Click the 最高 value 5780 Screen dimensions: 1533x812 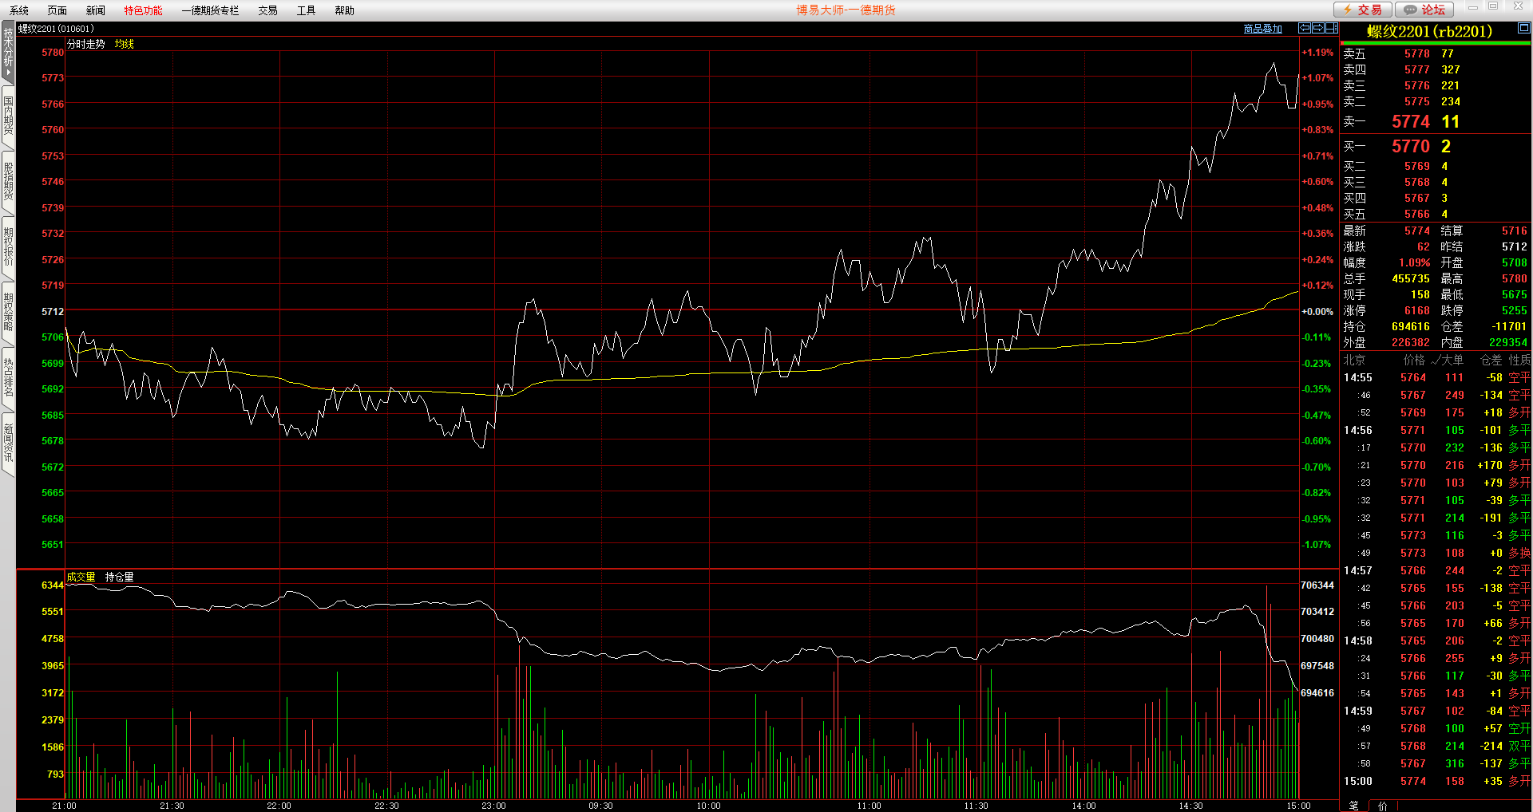tap(1514, 278)
